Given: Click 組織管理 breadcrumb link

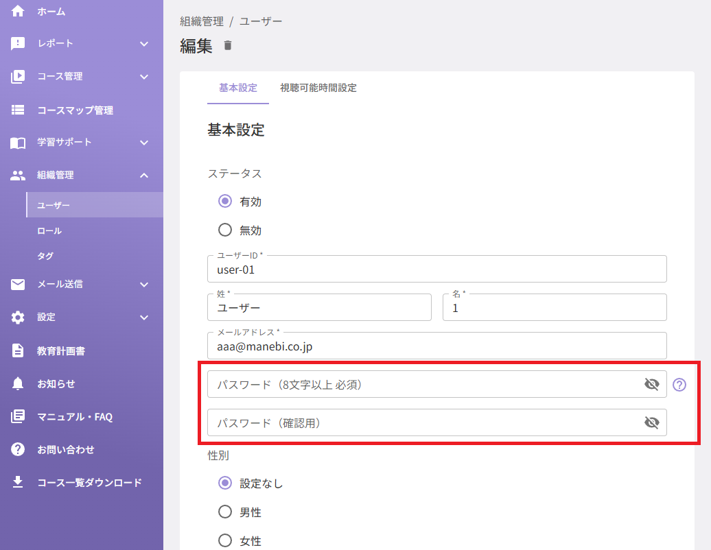Looking at the screenshot, I should click(x=202, y=21).
